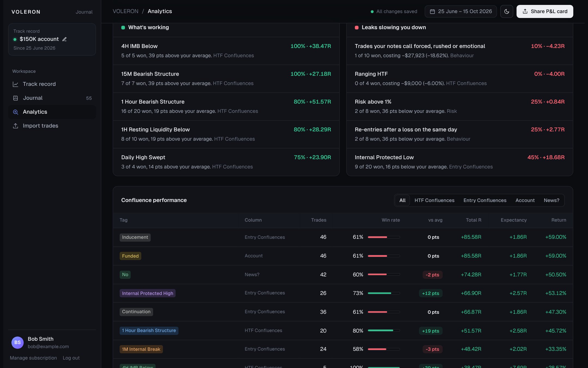Image resolution: width=588 pixels, height=368 pixels.
Task: Click the Manage subscription link
Action: coord(33,358)
